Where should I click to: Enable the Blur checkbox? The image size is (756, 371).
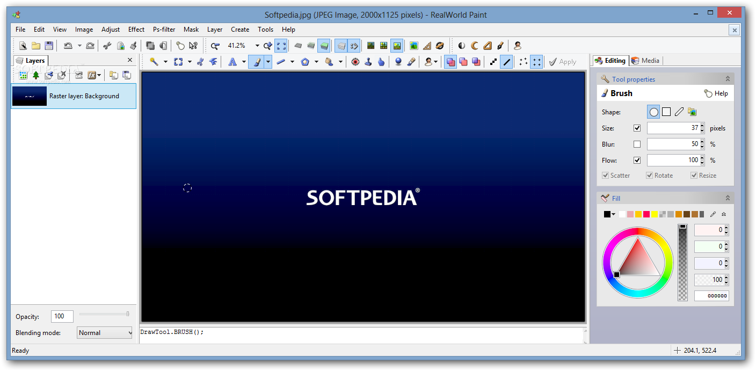637,144
